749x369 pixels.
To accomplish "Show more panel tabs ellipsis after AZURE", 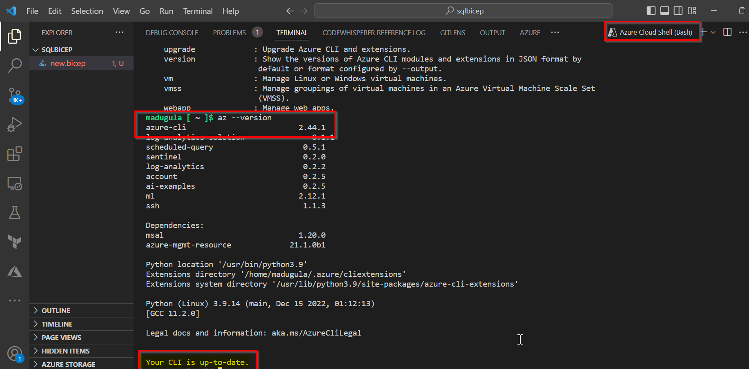I will (555, 32).
